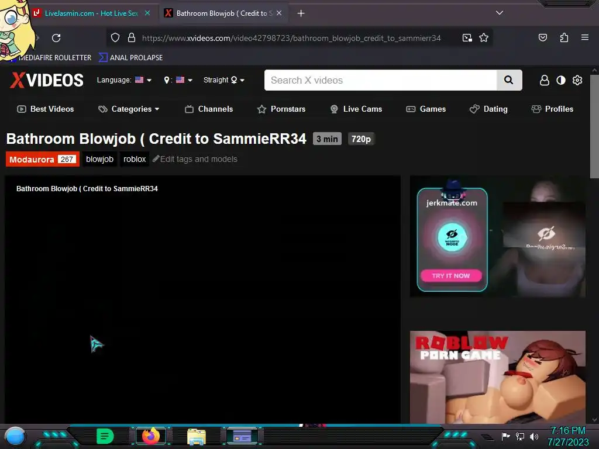The height and width of the screenshot is (449, 599).
Task: Select the roblox tag
Action: 135,159
